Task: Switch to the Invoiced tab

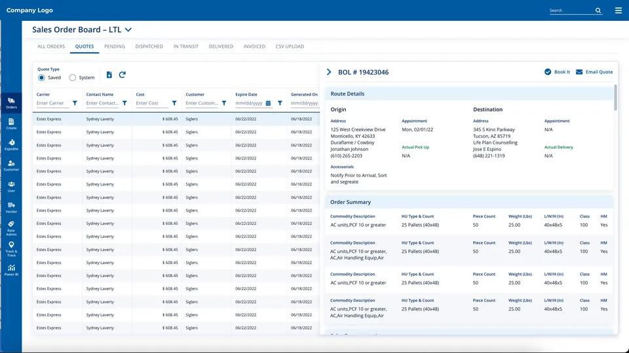Action: point(254,46)
